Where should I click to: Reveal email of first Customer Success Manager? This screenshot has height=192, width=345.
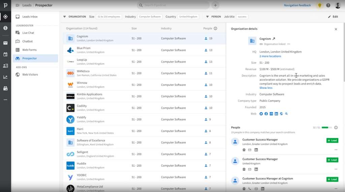(x=250, y=150)
